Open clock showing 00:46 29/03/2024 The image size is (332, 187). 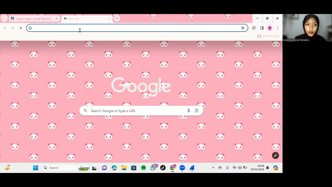pos(257,168)
